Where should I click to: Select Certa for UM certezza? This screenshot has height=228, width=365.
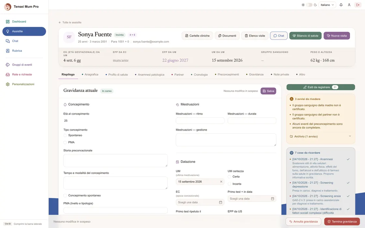coord(229,177)
